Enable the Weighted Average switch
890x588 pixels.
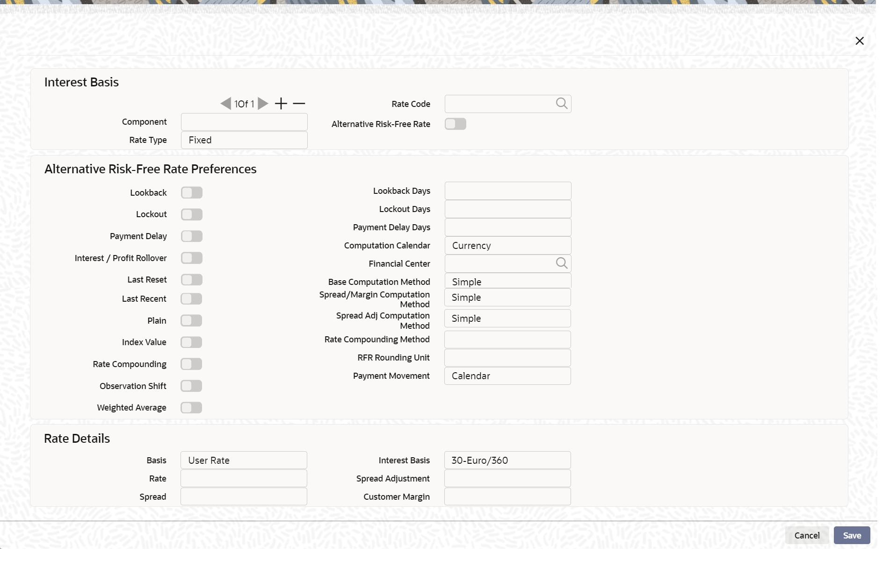[191, 408]
